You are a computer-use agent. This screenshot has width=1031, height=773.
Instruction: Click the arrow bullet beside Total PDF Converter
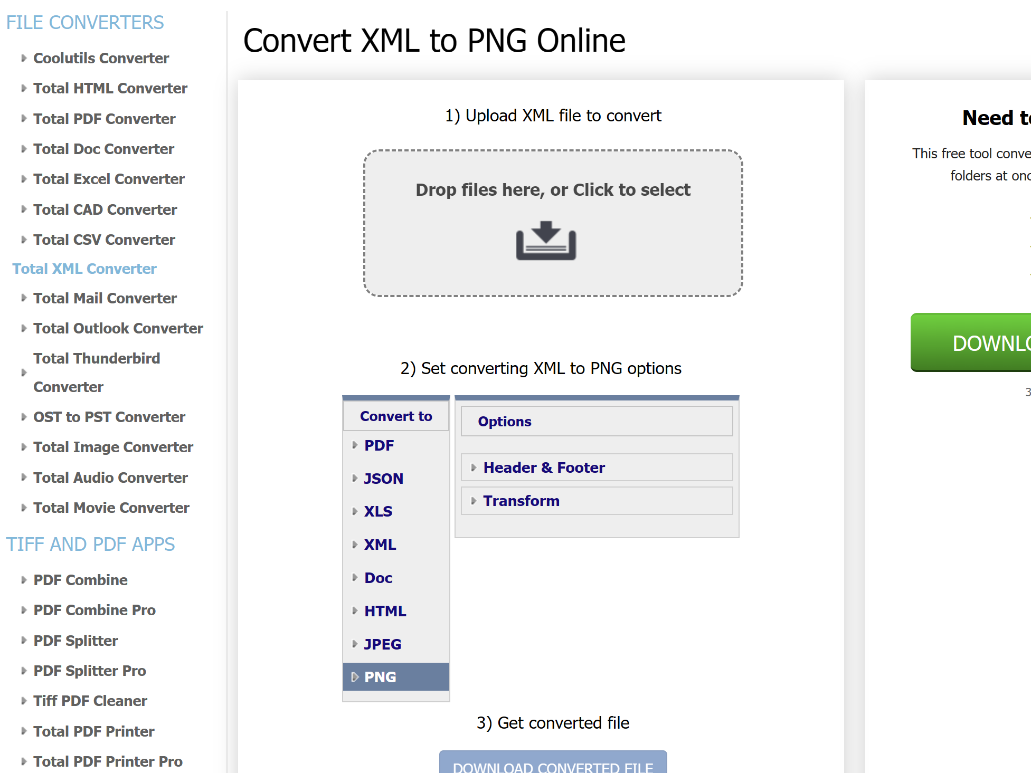click(x=24, y=119)
